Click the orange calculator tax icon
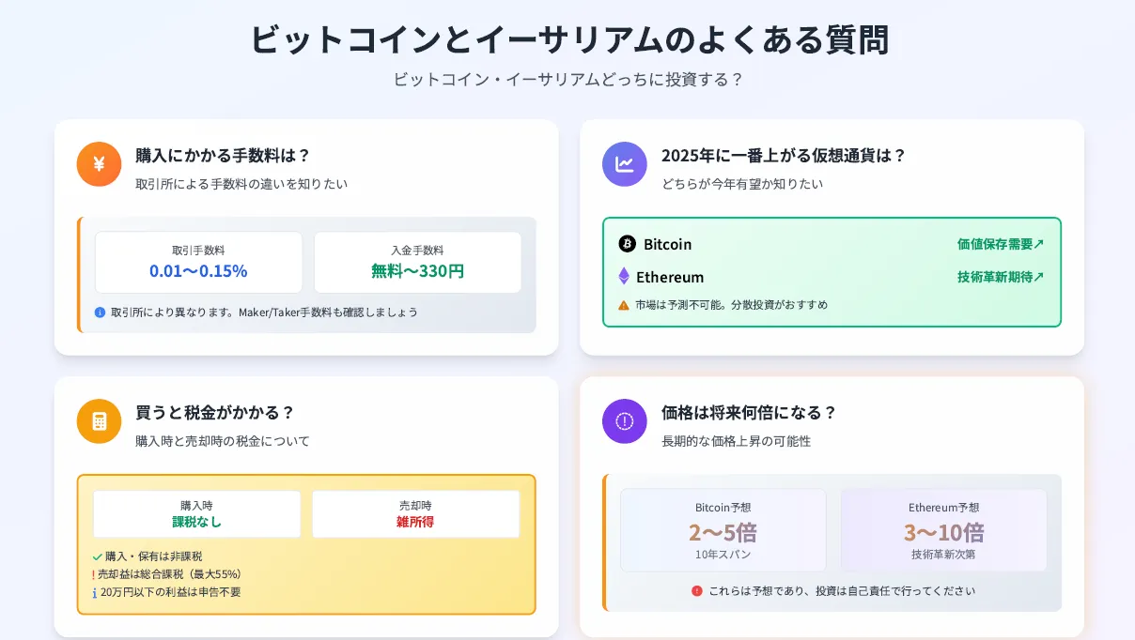 99,421
